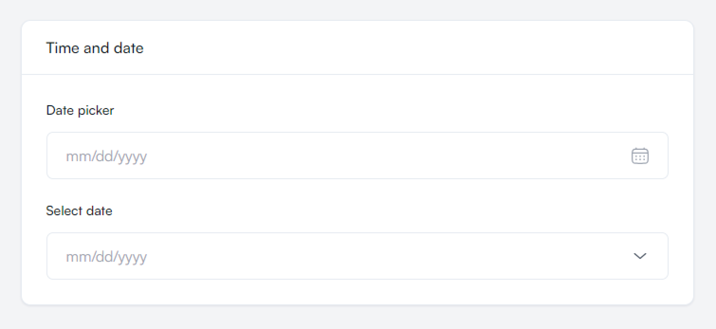Click the "Time and date" heading

95,48
